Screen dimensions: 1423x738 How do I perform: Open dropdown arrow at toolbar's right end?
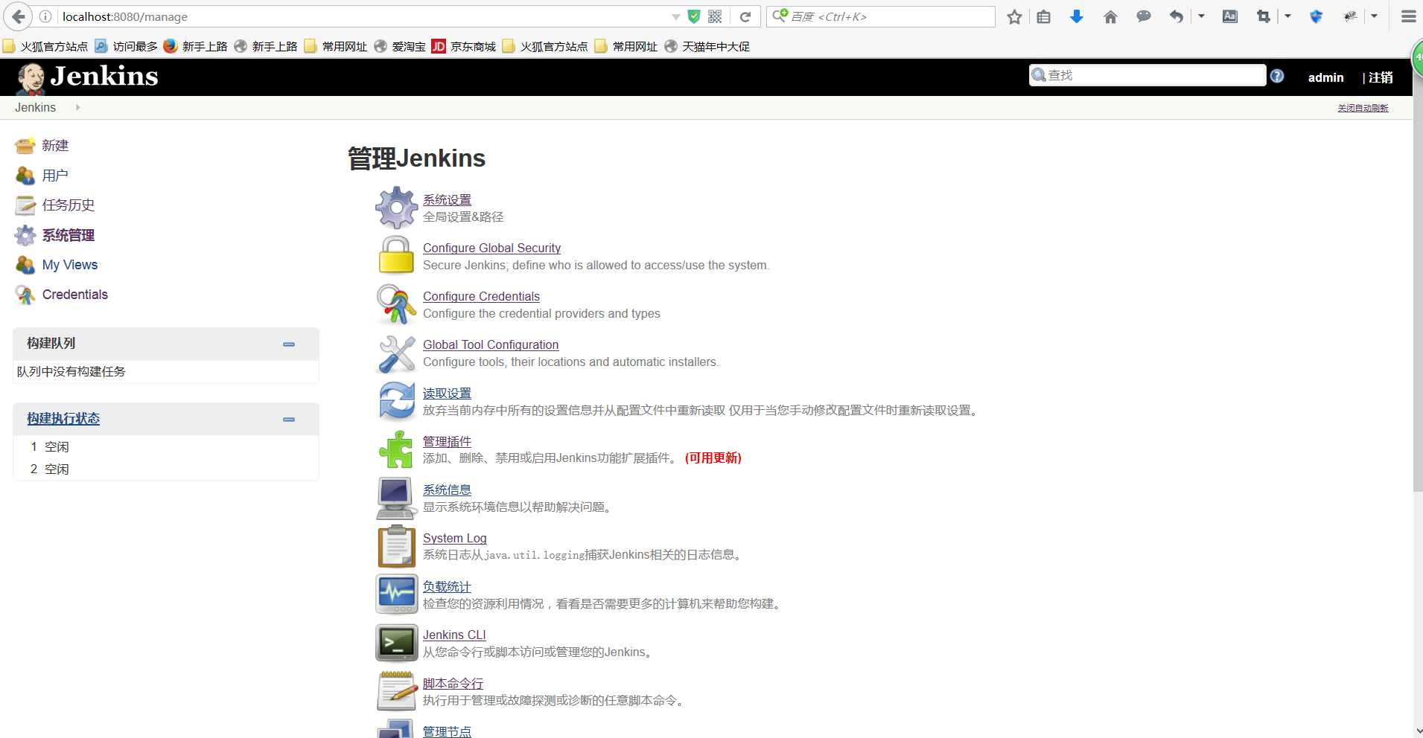pyautogui.click(x=1374, y=16)
